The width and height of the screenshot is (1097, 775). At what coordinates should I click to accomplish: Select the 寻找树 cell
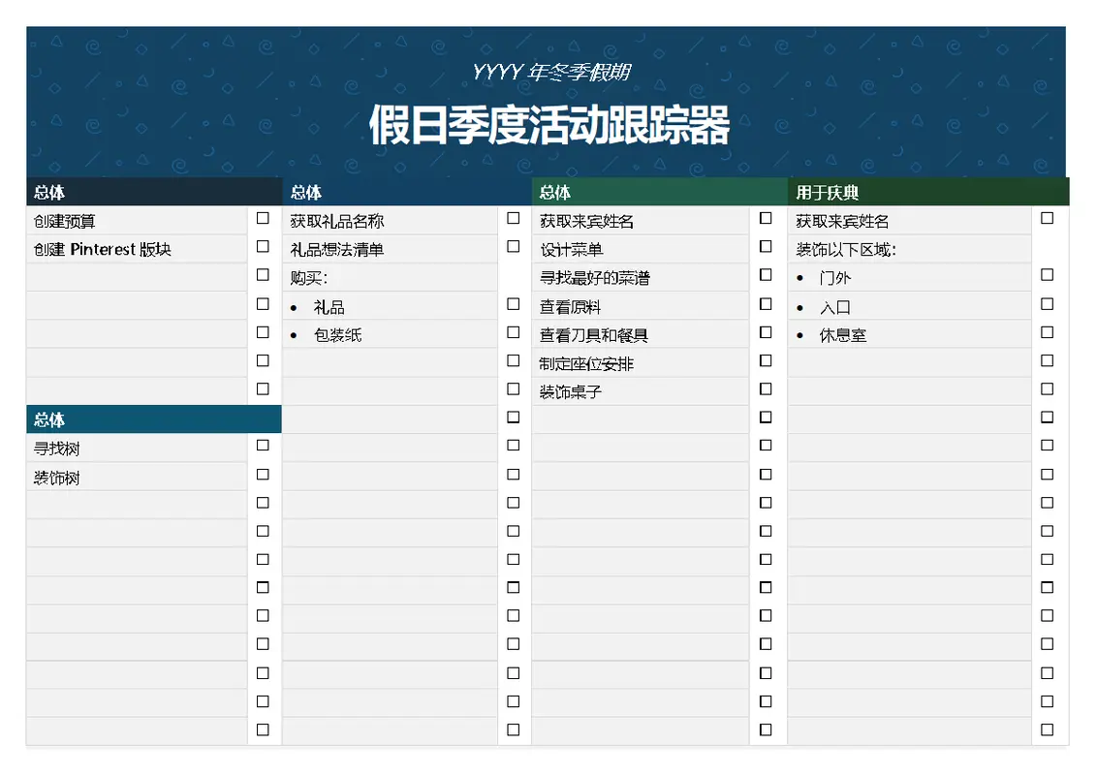[138, 449]
